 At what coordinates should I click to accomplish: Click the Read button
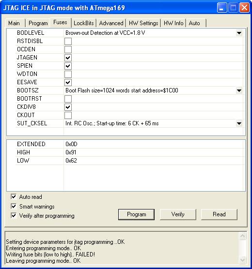click(x=219, y=214)
